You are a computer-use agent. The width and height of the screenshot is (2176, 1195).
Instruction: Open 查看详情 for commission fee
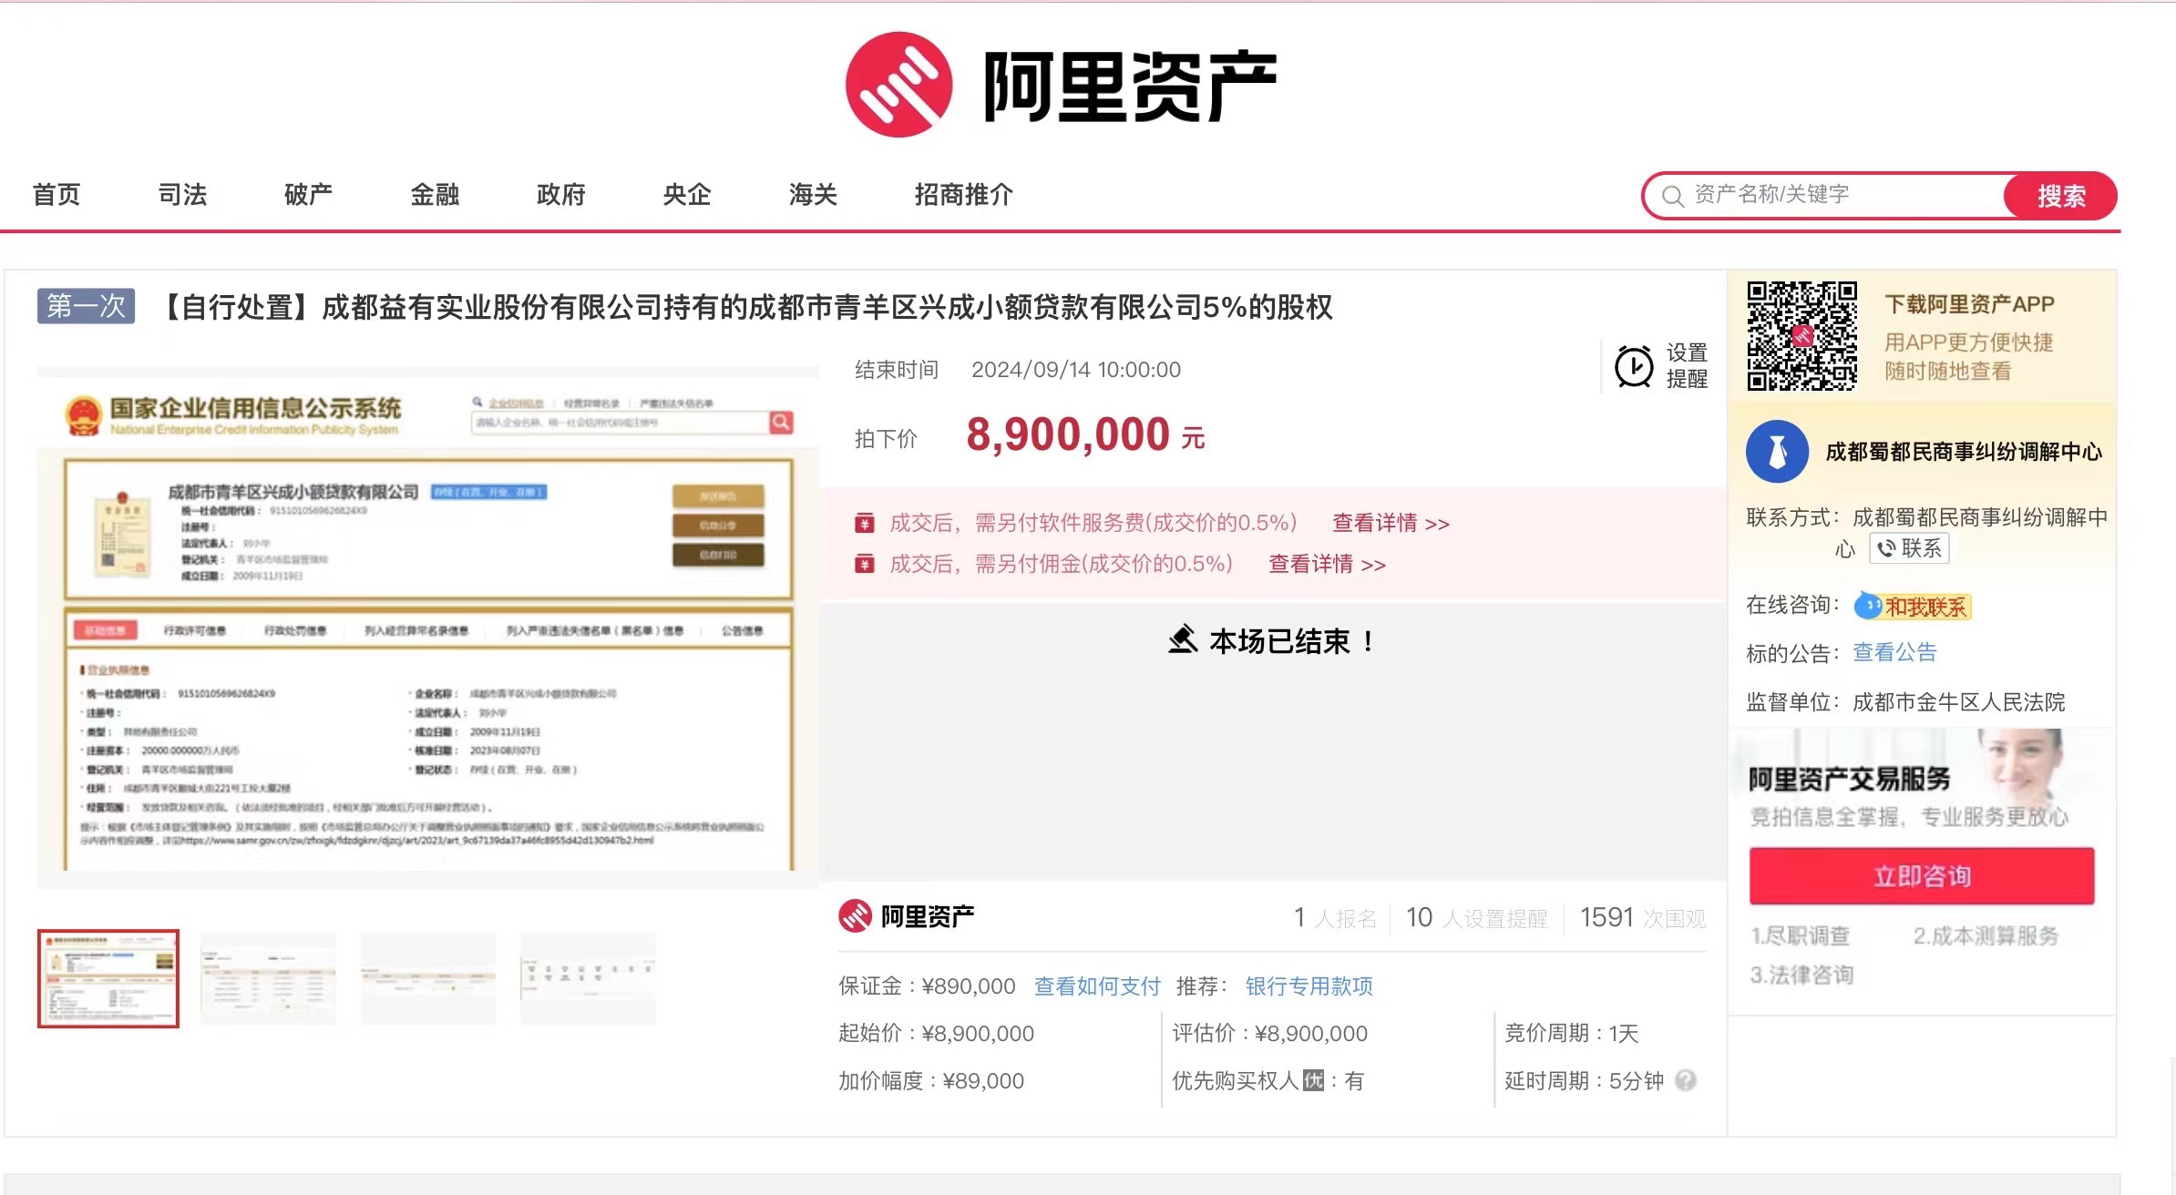click(x=1327, y=564)
